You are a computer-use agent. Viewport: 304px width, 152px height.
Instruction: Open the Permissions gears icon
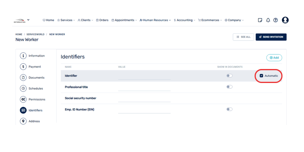[x=23, y=99]
